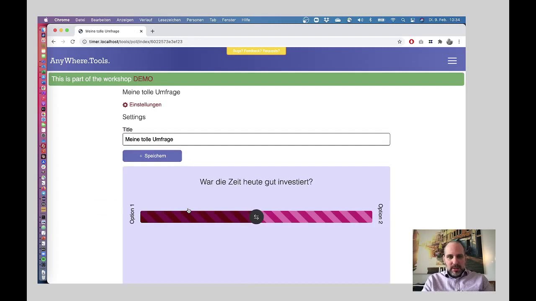Click the Speichern button
Viewport: 536px width, 301px height.
tap(152, 156)
